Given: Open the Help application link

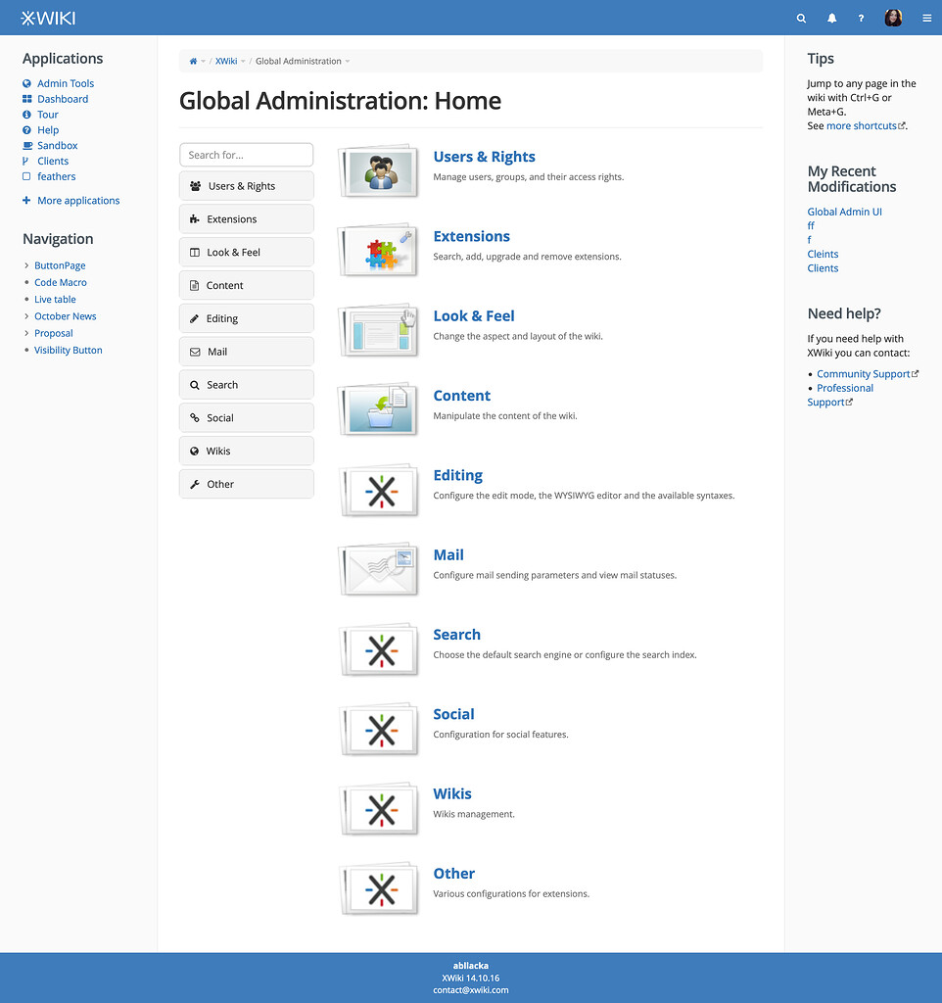Looking at the screenshot, I should (x=48, y=130).
